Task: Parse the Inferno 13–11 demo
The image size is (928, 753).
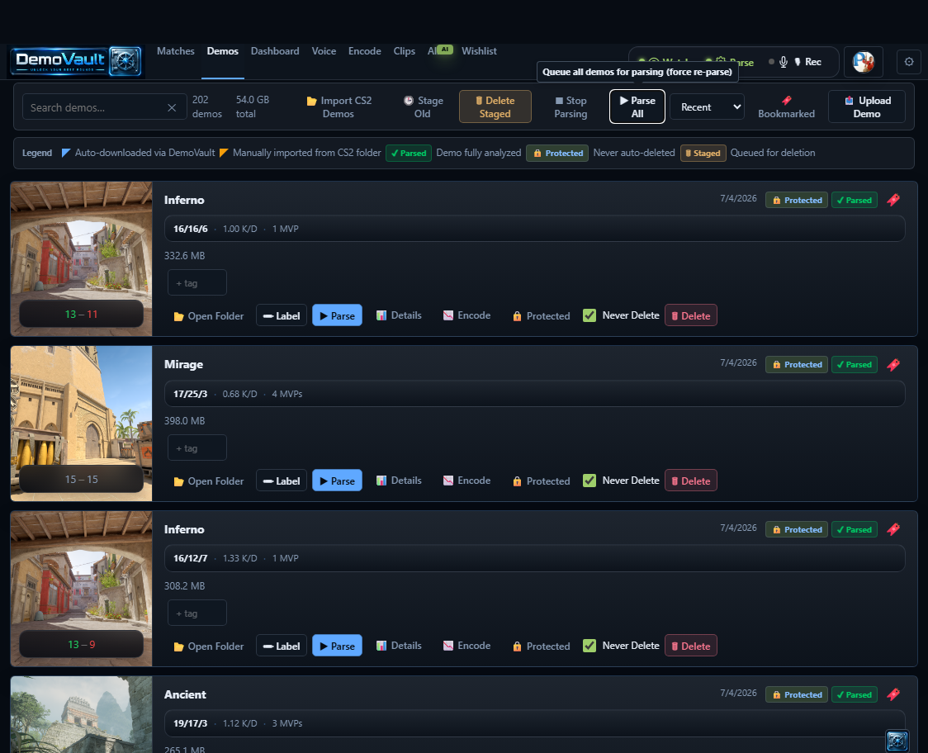Action: point(337,315)
